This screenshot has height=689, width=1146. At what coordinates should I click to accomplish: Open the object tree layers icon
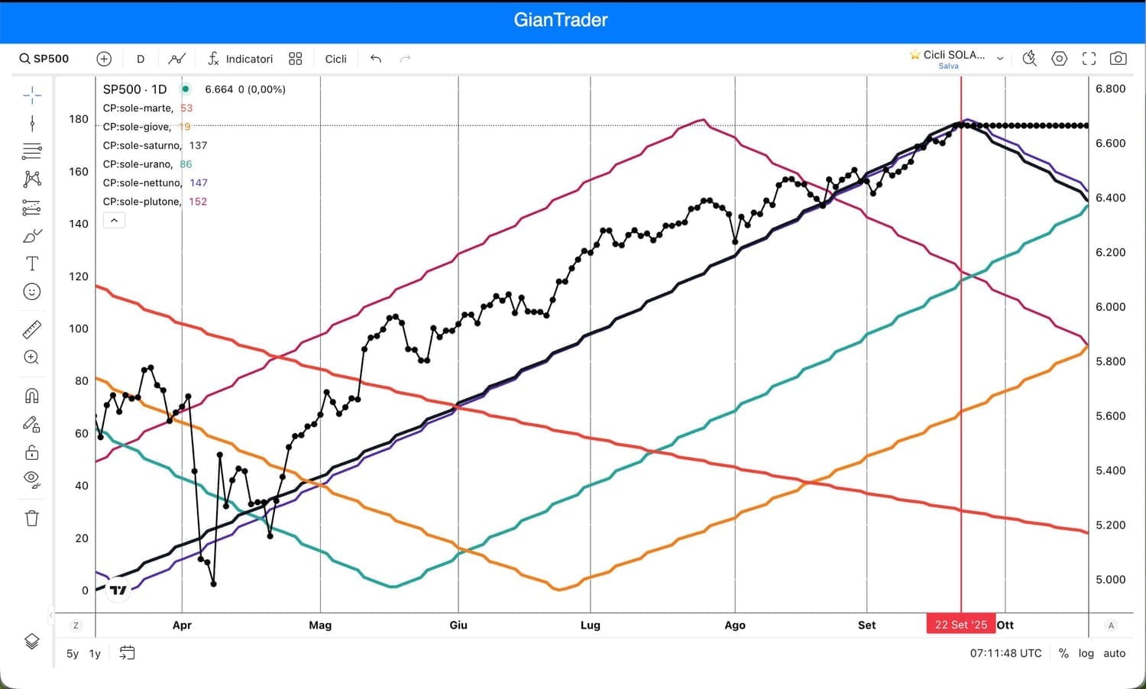(32, 642)
